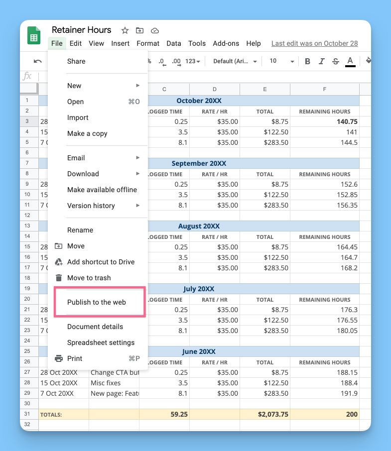Click the Retainer Hours document title

(x=81, y=30)
